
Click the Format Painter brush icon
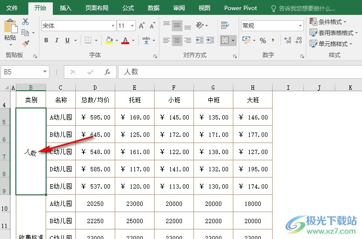tap(25, 43)
